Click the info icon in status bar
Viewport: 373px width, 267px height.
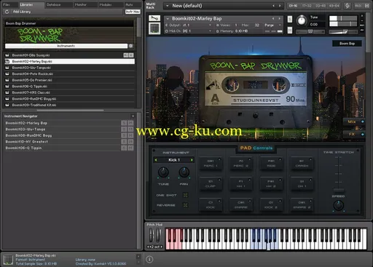point(149,260)
